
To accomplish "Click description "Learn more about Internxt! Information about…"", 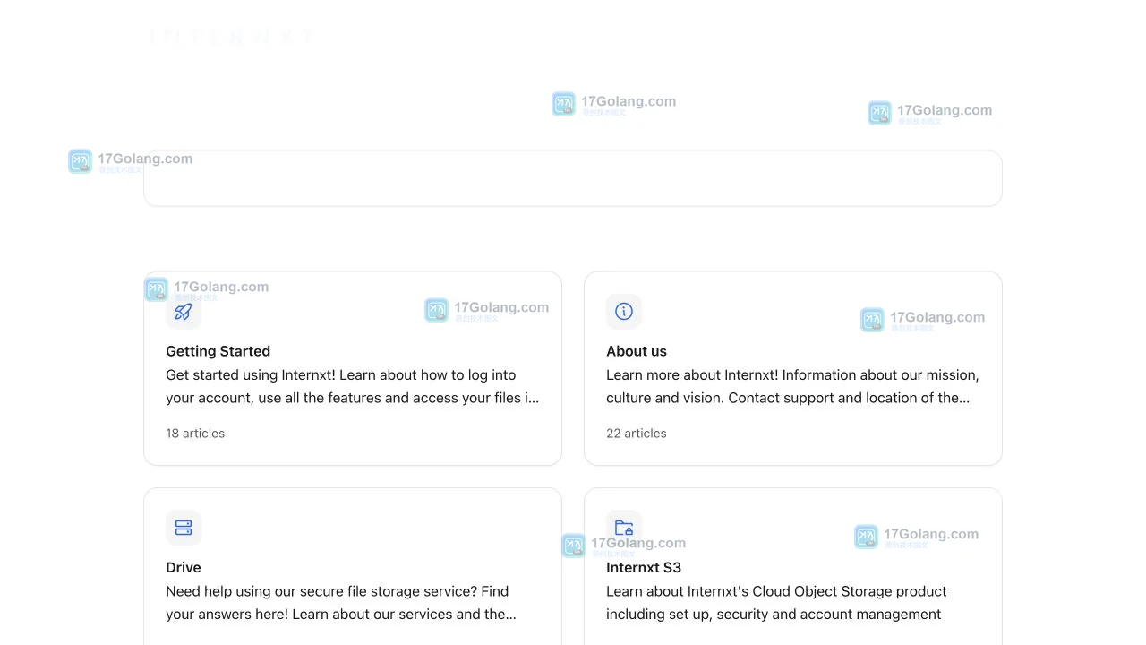I will click(792, 386).
